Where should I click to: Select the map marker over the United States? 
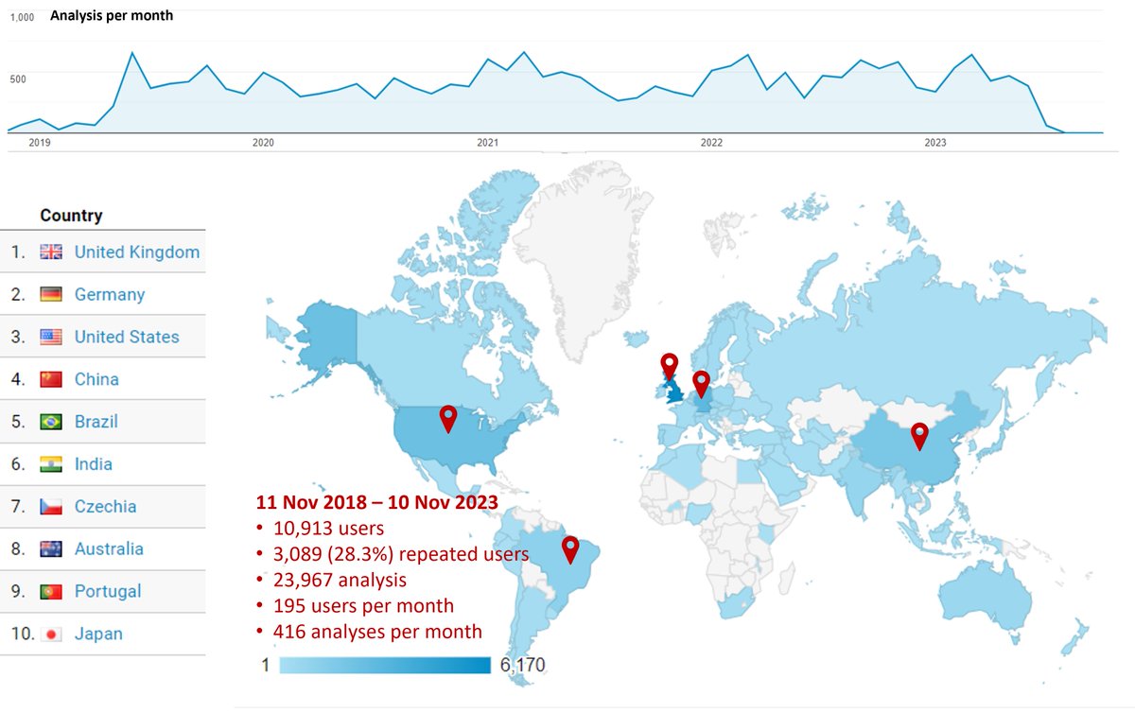[448, 416]
